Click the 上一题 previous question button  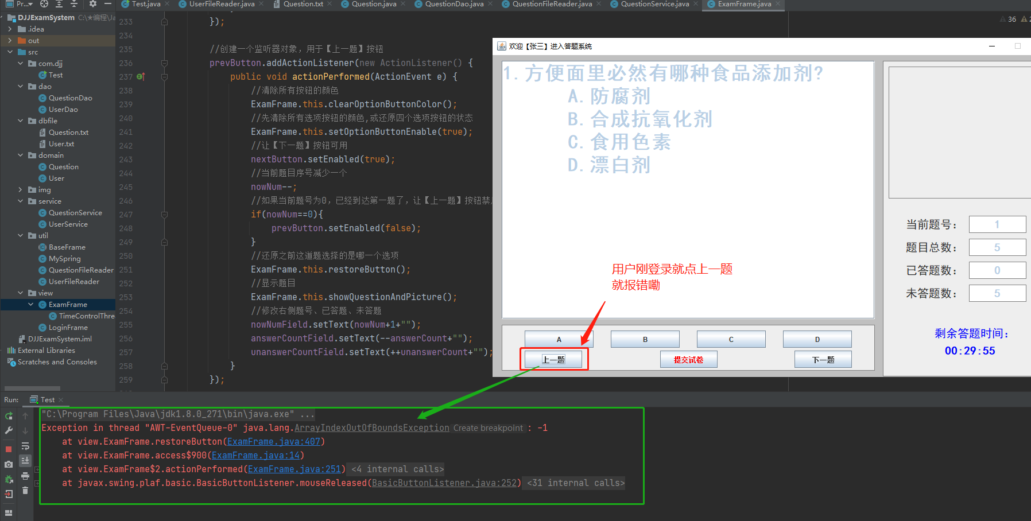click(553, 360)
